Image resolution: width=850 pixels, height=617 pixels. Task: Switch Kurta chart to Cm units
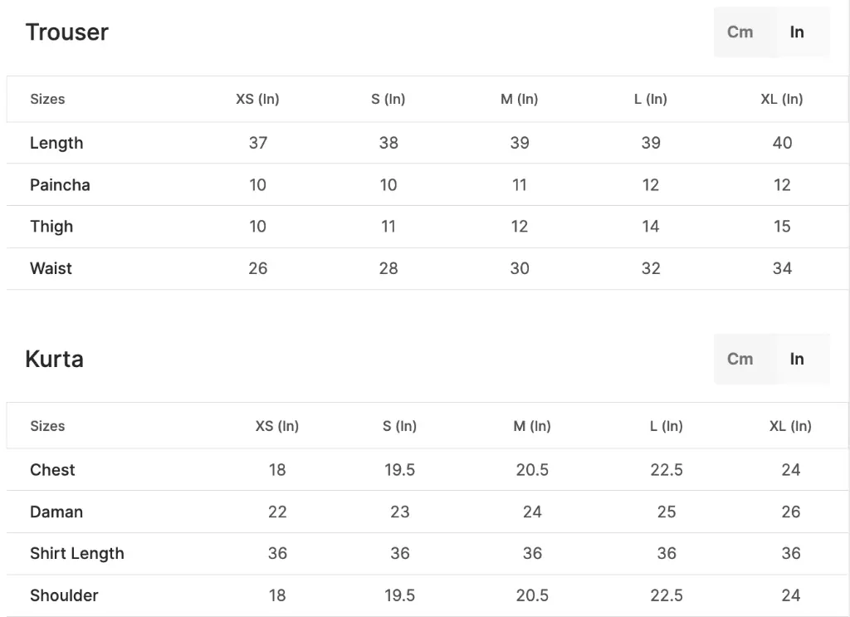click(740, 359)
